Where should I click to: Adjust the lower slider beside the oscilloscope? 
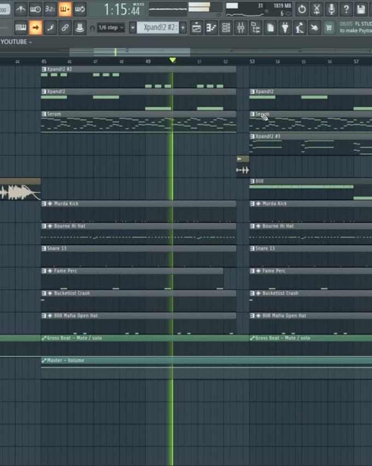(x=199, y=9)
